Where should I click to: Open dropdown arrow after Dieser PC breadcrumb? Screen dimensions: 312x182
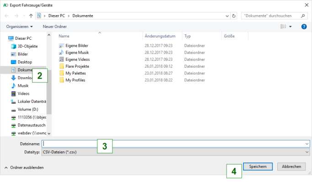(69, 16)
